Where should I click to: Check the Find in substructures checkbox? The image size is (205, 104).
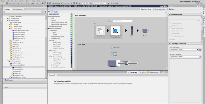coord(170,28)
